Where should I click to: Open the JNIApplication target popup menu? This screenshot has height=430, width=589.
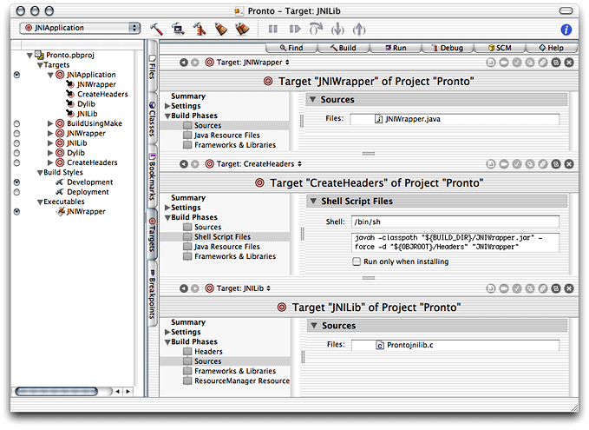pos(80,28)
